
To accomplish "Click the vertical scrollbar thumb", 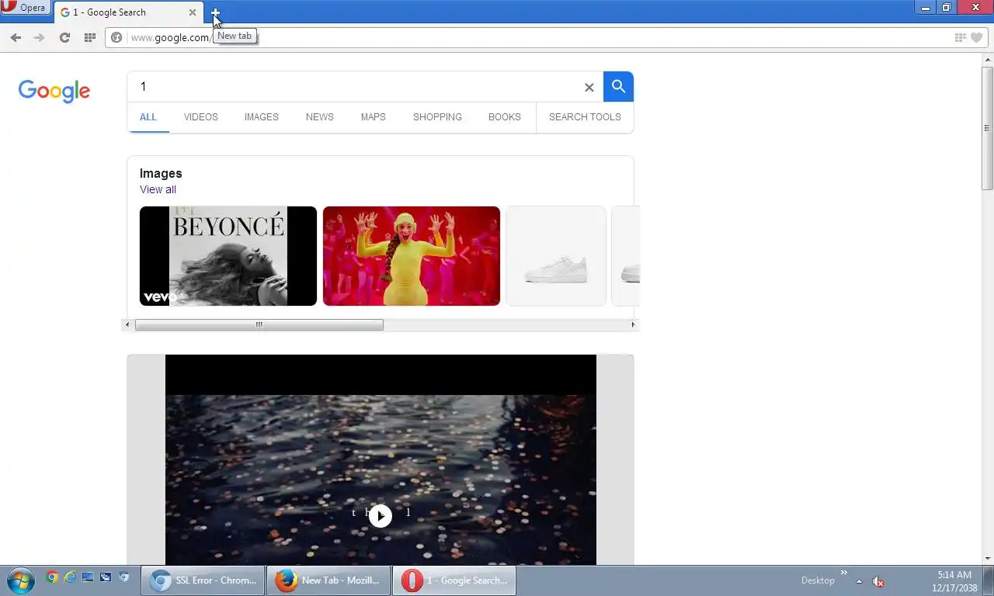I will (988, 128).
